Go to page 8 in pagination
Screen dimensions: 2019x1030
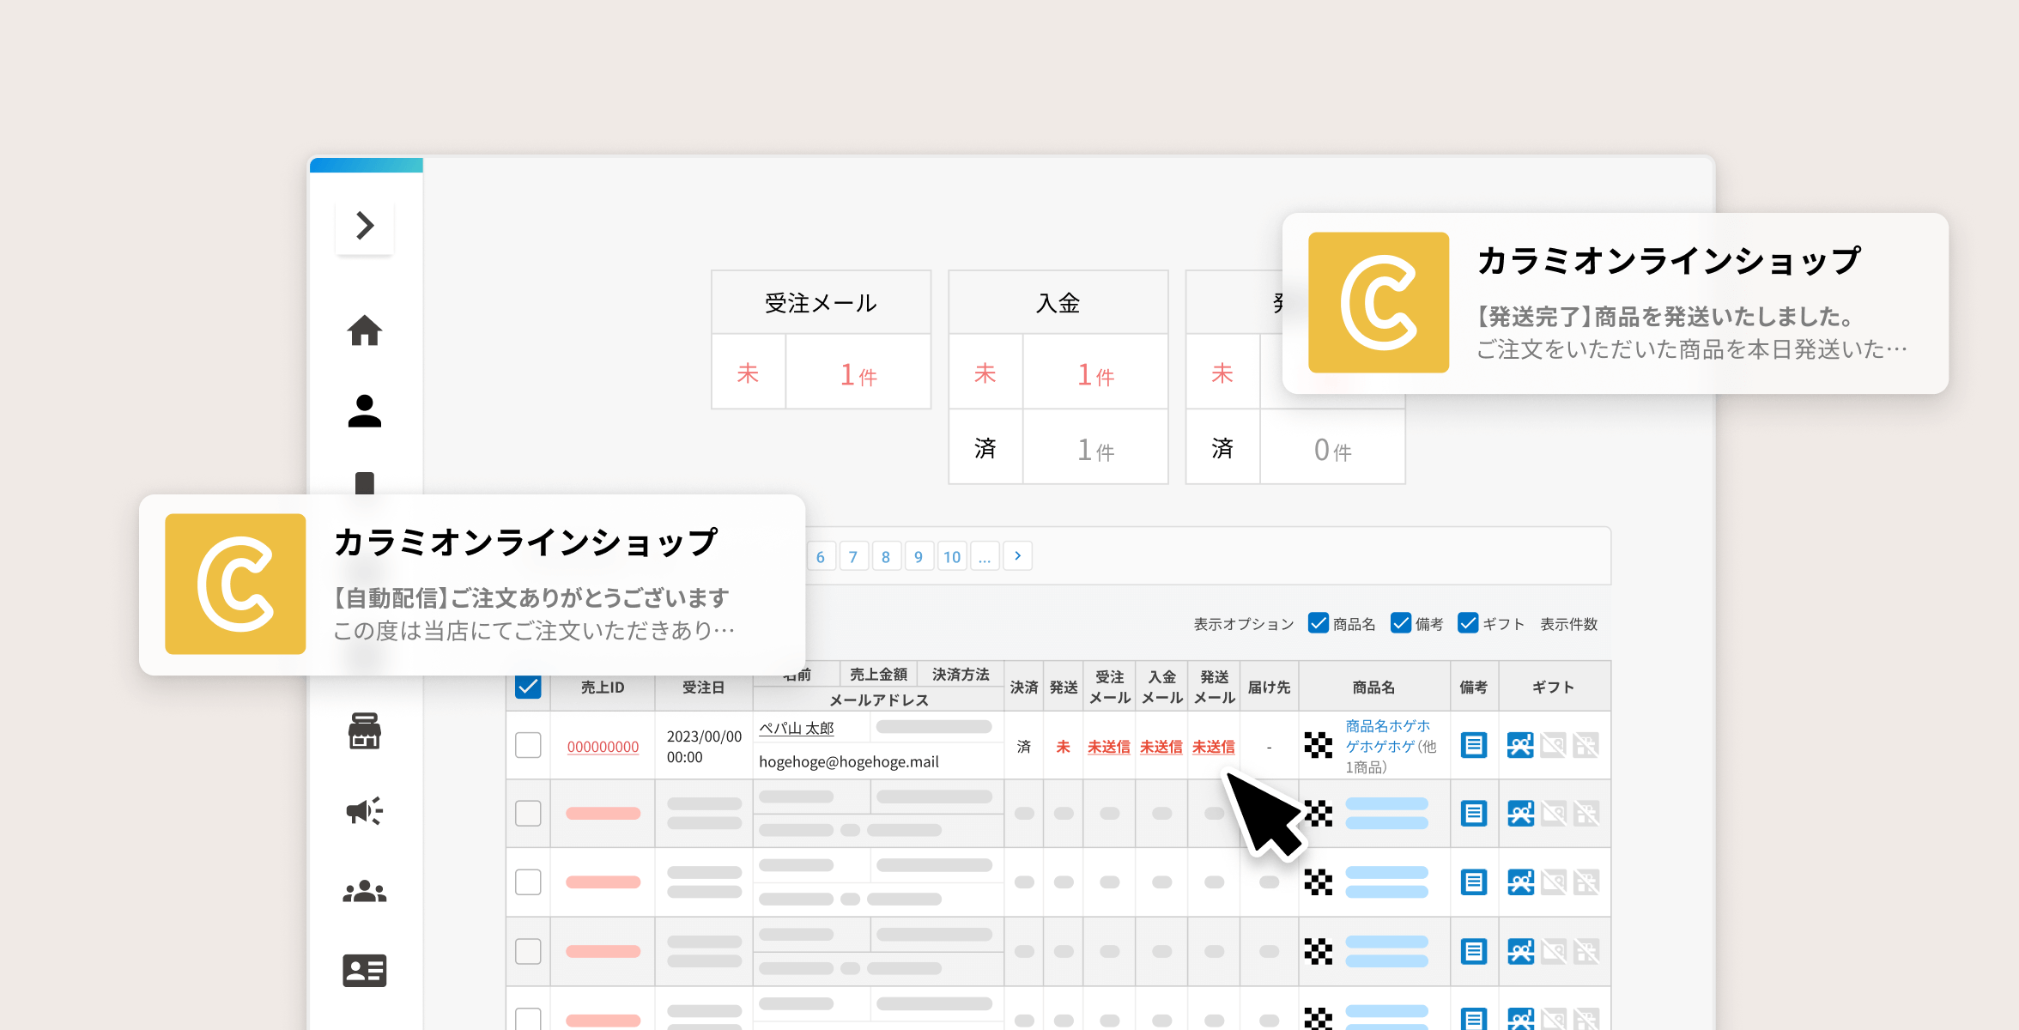point(886,557)
